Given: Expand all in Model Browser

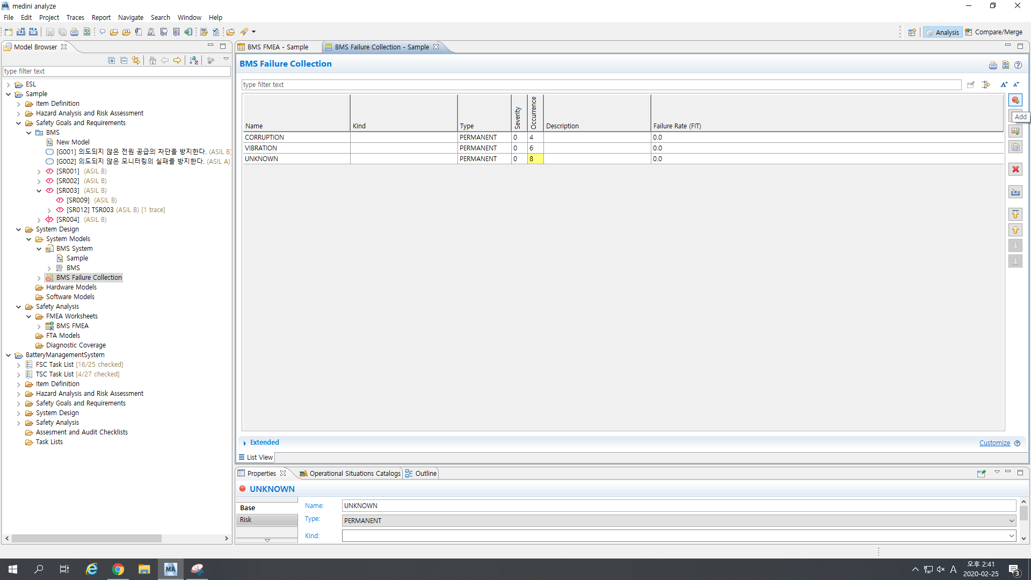Looking at the screenshot, I should coord(111,61).
